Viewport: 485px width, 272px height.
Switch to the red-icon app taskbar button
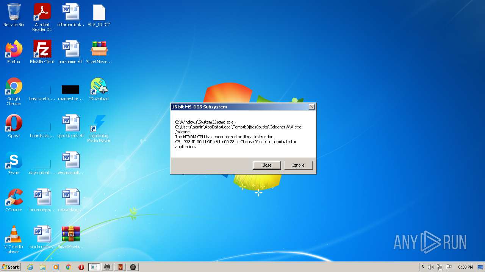click(120, 267)
